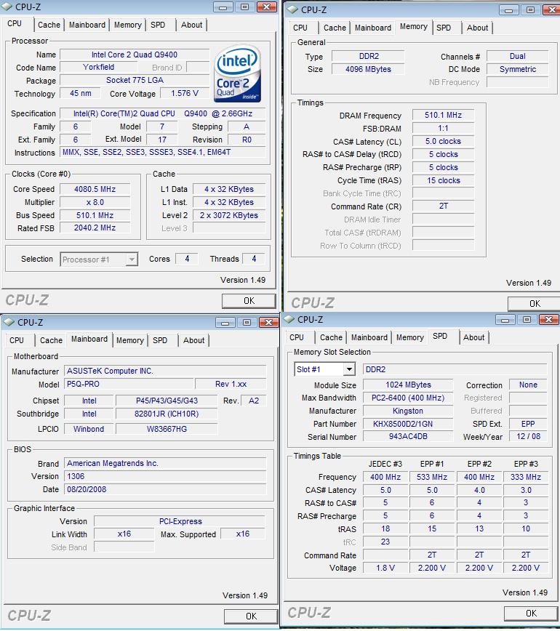The width and height of the screenshot is (560, 631).
Task: Switch to Memory tab in the CPU window
Action: (x=127, y=25)
